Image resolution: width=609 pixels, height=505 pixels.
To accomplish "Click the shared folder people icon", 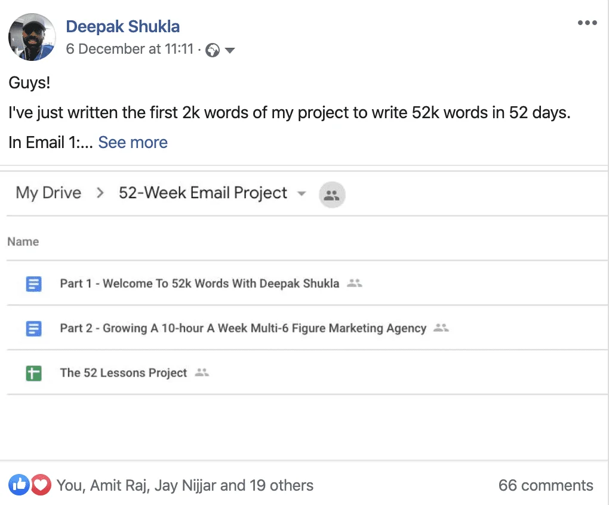I will pos(332,195).
